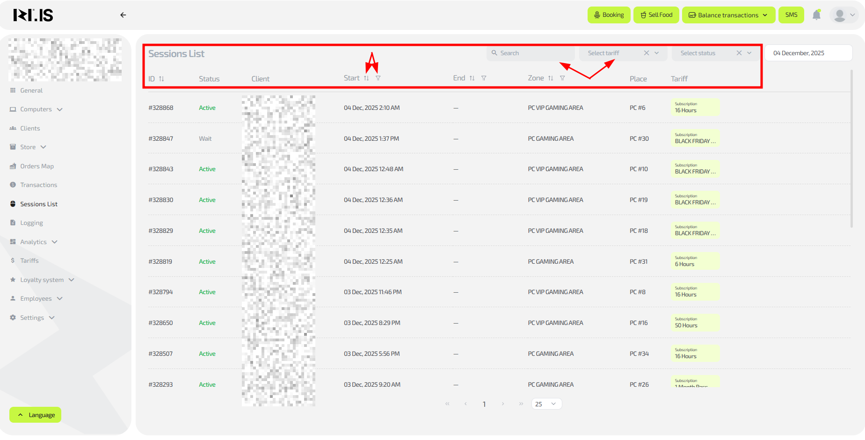Click the Booking button
The width and height of the screenshot is (865, 440).
pyautogui.click(x=609, y=15)
